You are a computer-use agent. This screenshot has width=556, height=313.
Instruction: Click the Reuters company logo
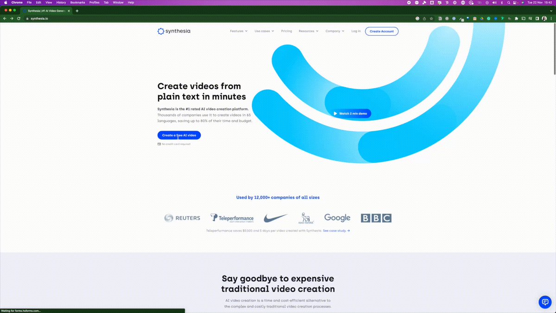pos(182,218)
